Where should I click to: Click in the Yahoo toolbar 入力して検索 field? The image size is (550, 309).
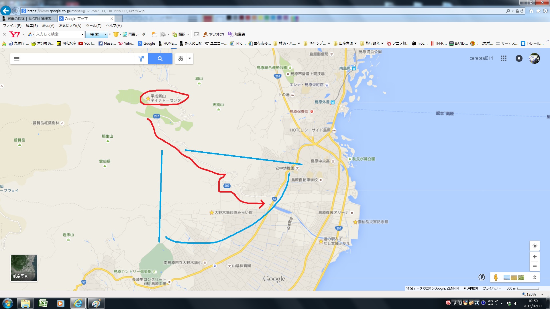pos(58,34)
